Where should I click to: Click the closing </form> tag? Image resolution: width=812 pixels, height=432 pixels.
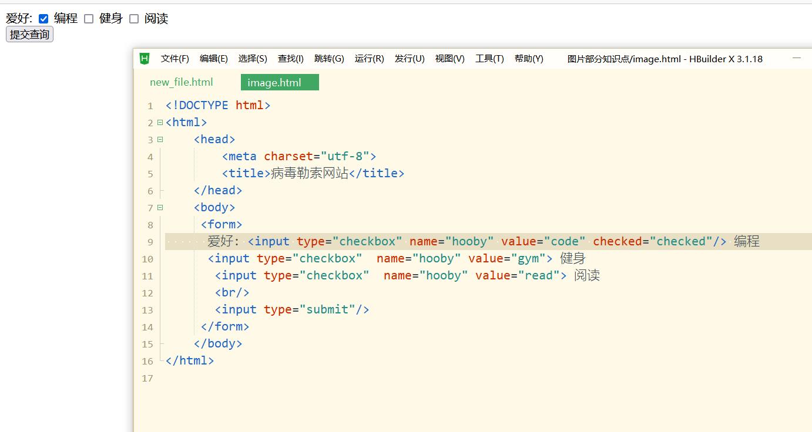click(x=225, y=327)
